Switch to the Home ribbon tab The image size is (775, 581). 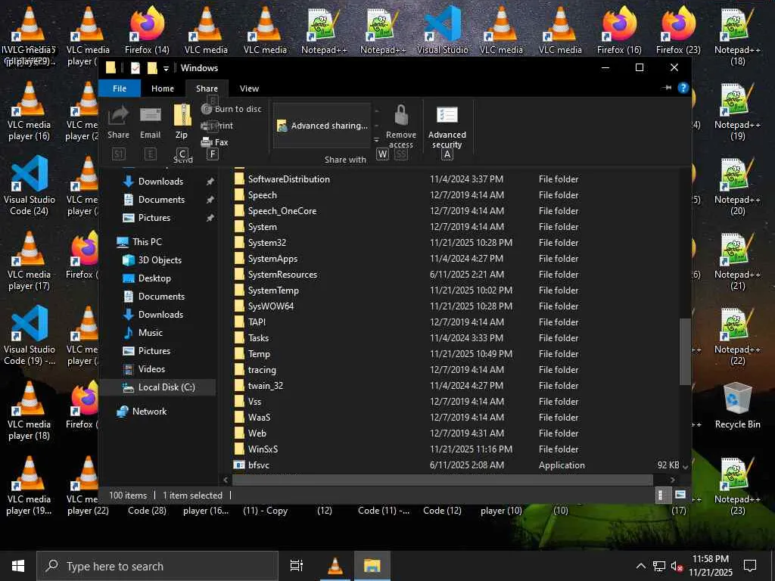pos(163,89)
